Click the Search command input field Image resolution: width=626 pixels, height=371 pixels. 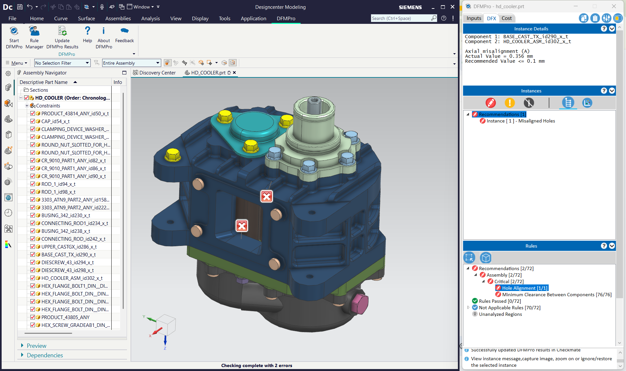coord(401,18)
